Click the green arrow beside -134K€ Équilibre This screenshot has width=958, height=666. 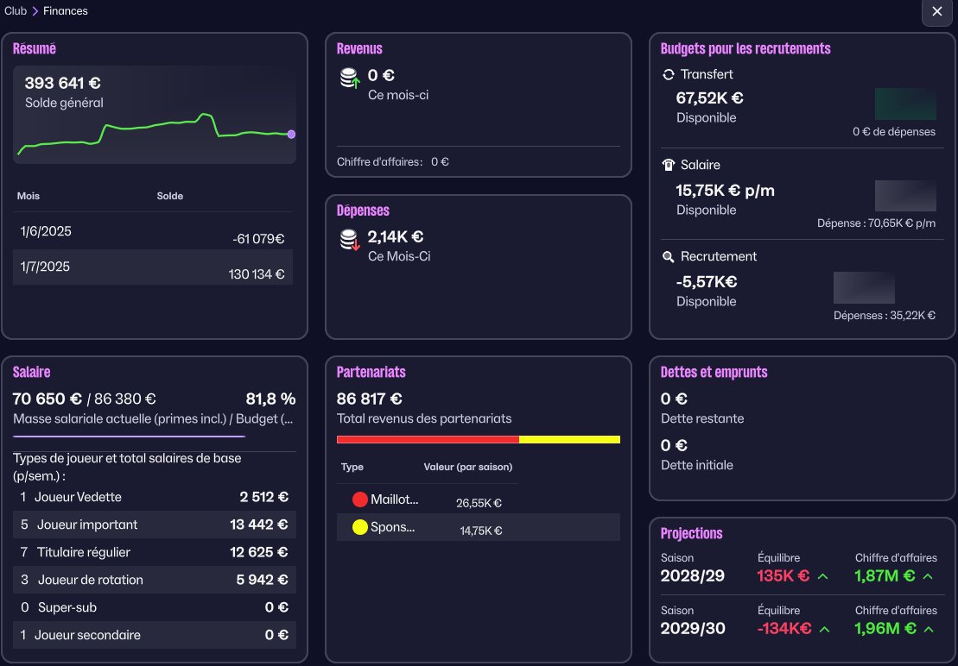(824, 629)
